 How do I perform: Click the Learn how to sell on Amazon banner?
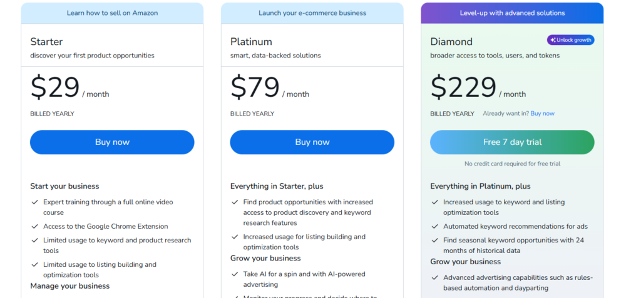(x=112, y=13)
